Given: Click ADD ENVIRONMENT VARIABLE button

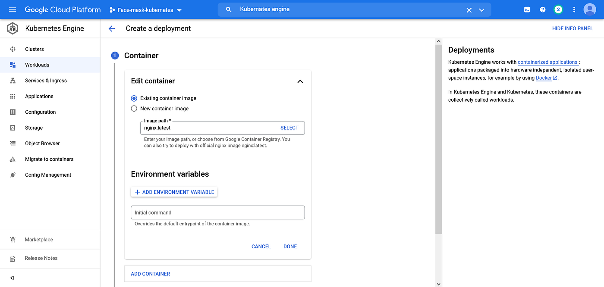Looking at the screenshot, I should pos(174,192).
